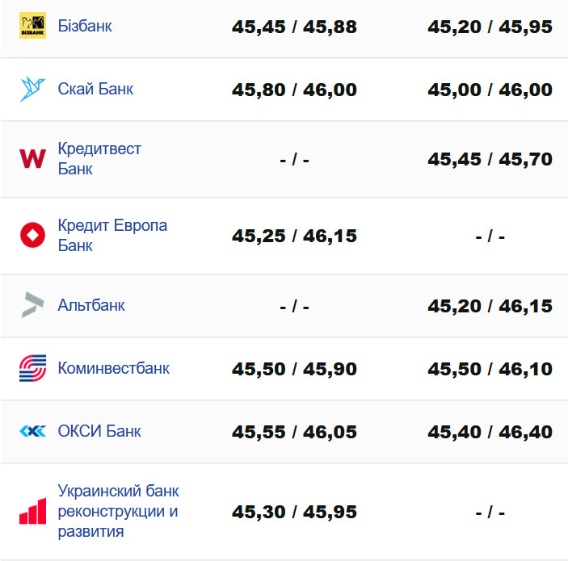This screenshot has width=568, height=561.
Task: Open the Кредит Европа Банк link
Action: [112, 236]
